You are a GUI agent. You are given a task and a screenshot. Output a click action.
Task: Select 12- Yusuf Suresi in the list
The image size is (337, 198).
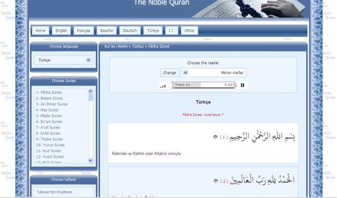[x=50, y=157]
